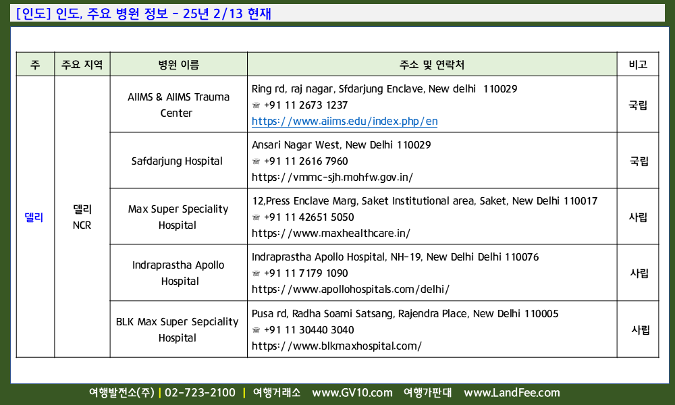This screenshot has height=405, width=675.
Task: Click the Safdarjung Hospital website URL
Action: click(x=332, y=178)
